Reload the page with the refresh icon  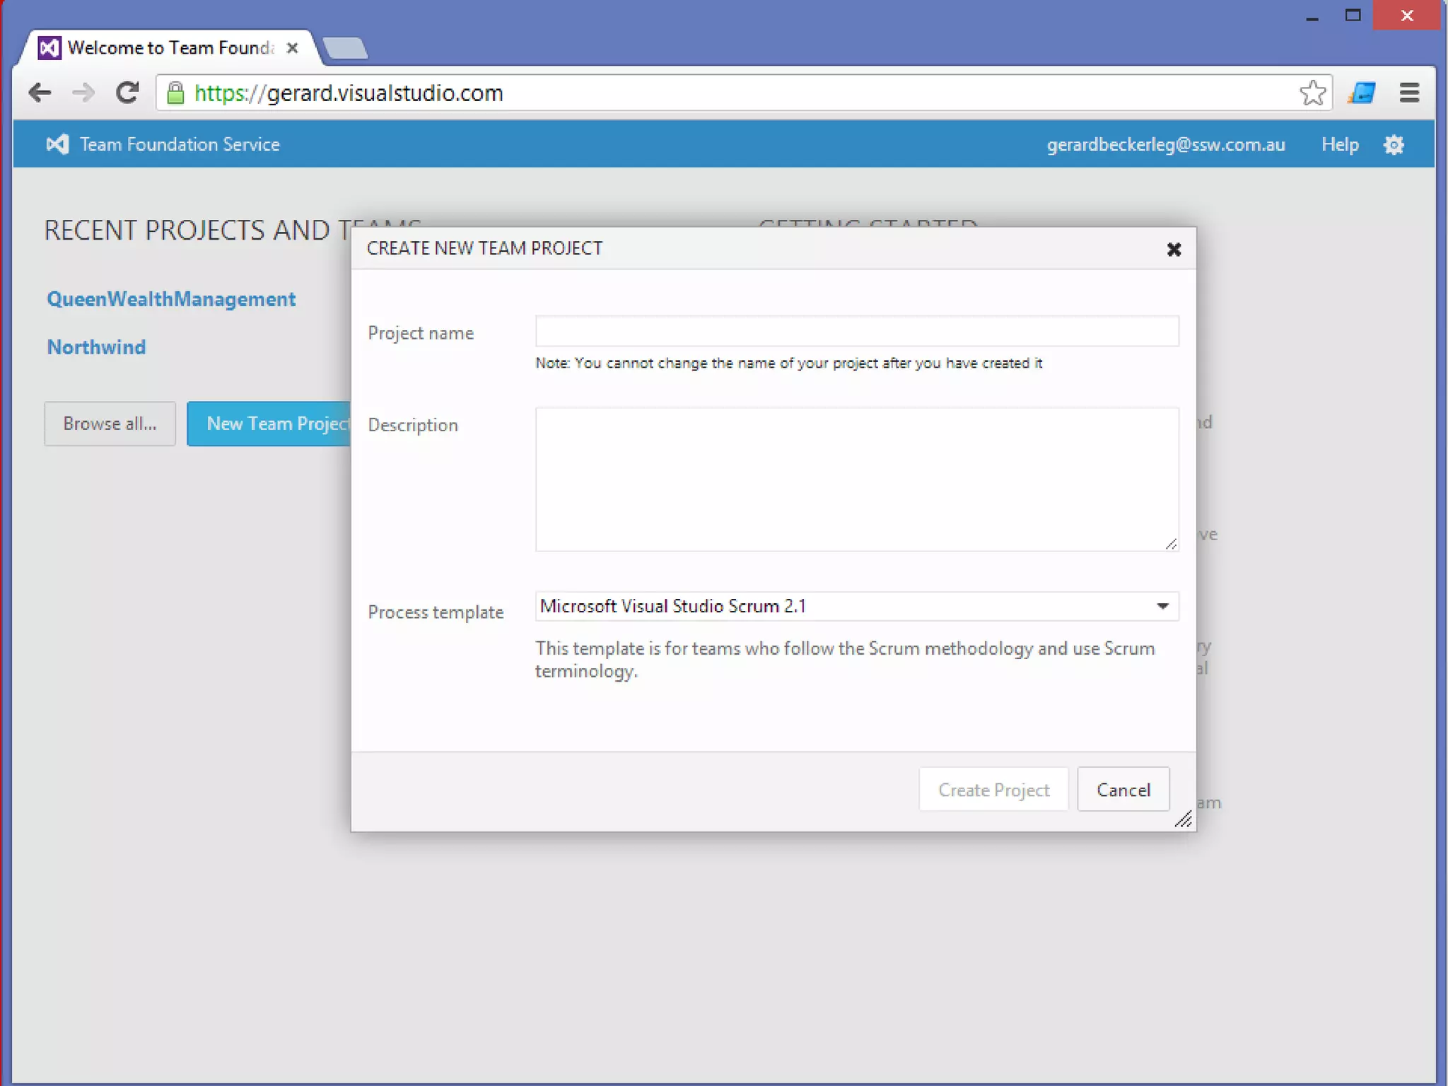click(x=127, y=93)
